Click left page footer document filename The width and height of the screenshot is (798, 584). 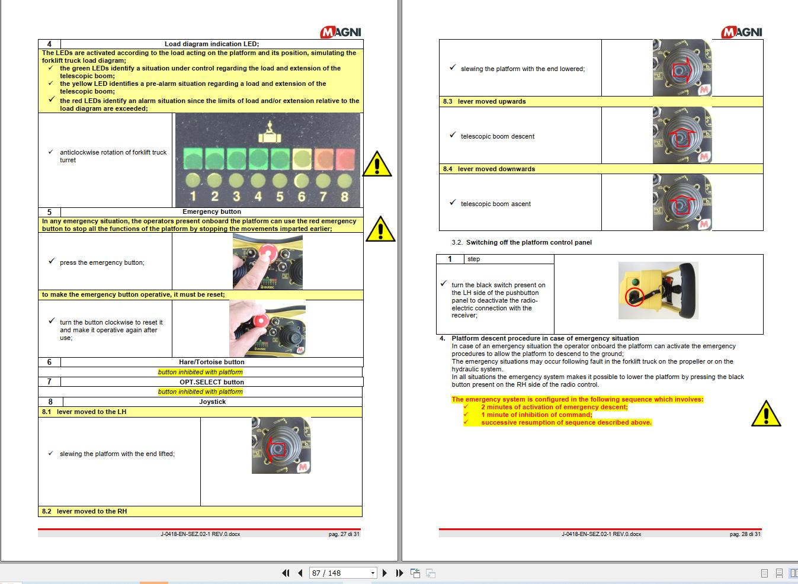200,534
